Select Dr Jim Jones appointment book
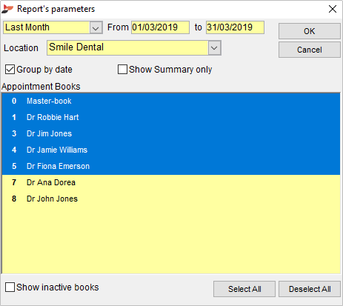343x306 pixels. tap(171, 133)
